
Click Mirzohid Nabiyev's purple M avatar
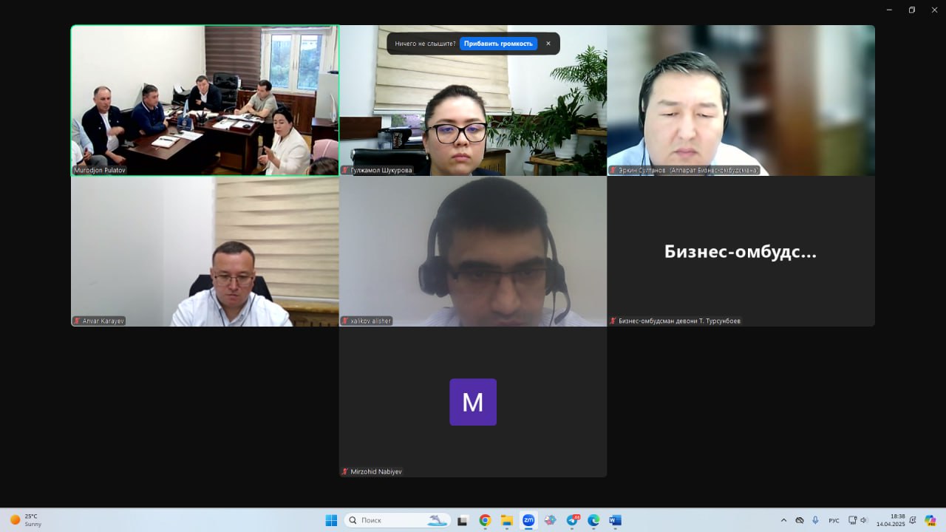(473, 402)
